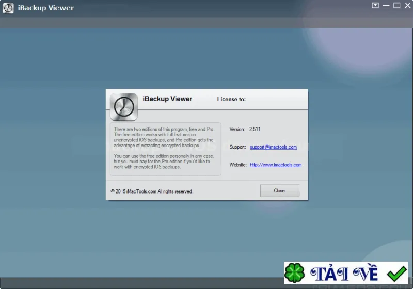Click the clock logo in About dialog
The height and width of the screenshot is (289, 413).
point(124,107)
